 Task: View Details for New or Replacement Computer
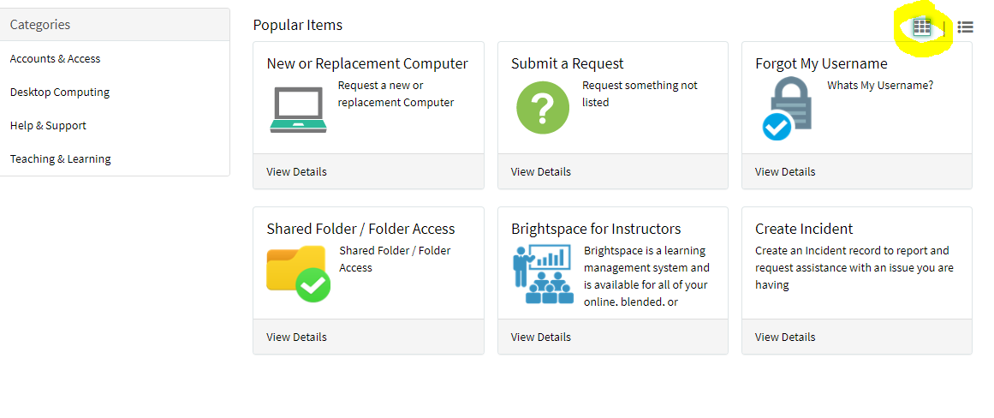pyautogui.click(x=297, y=172)
